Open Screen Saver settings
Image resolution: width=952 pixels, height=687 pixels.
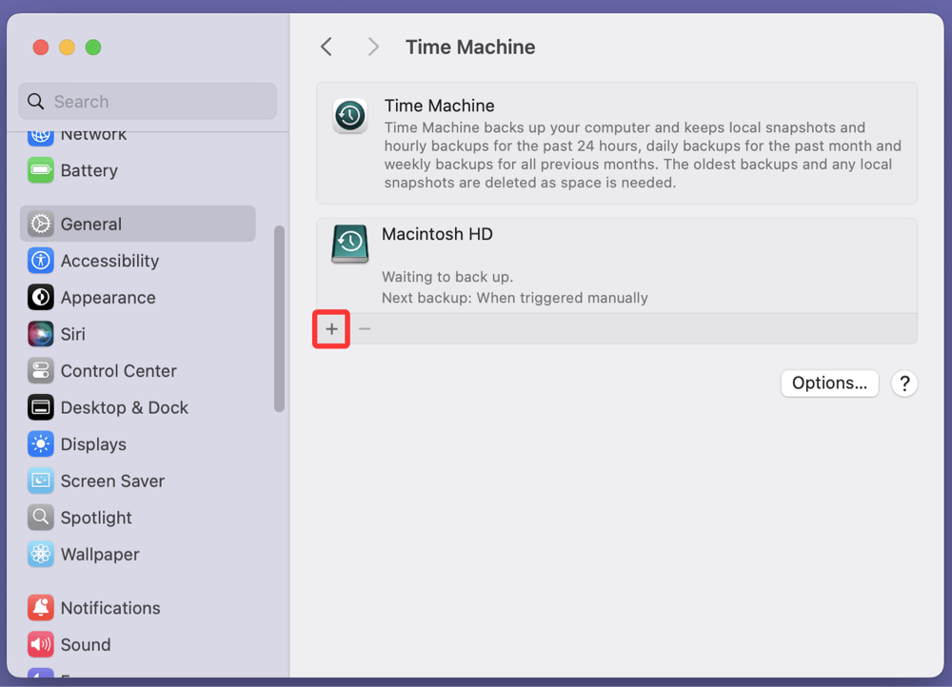[111, 481]
